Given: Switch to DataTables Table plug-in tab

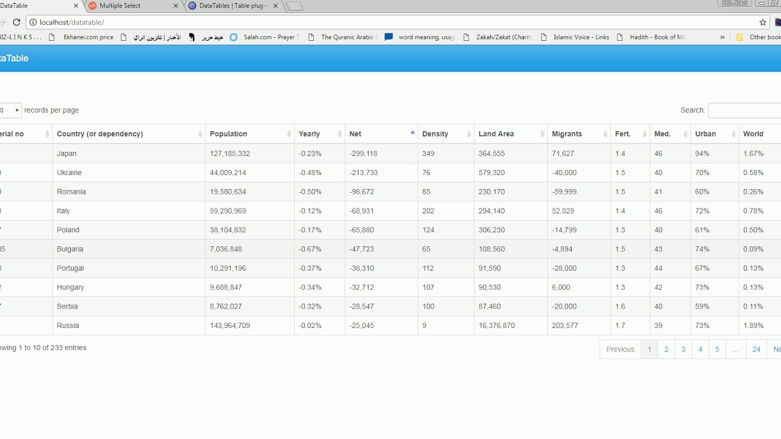Looking at the screenshot, I should click(x=233, y=5).
